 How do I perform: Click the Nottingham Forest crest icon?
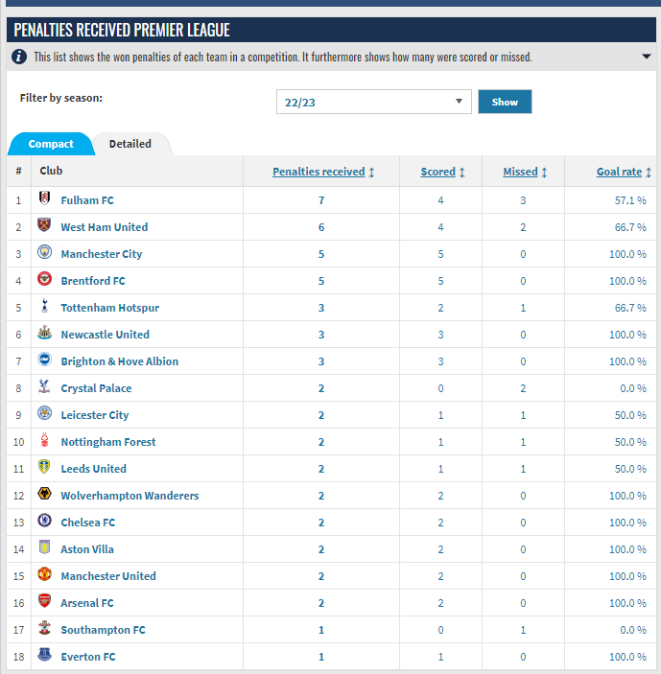(44, 440)
